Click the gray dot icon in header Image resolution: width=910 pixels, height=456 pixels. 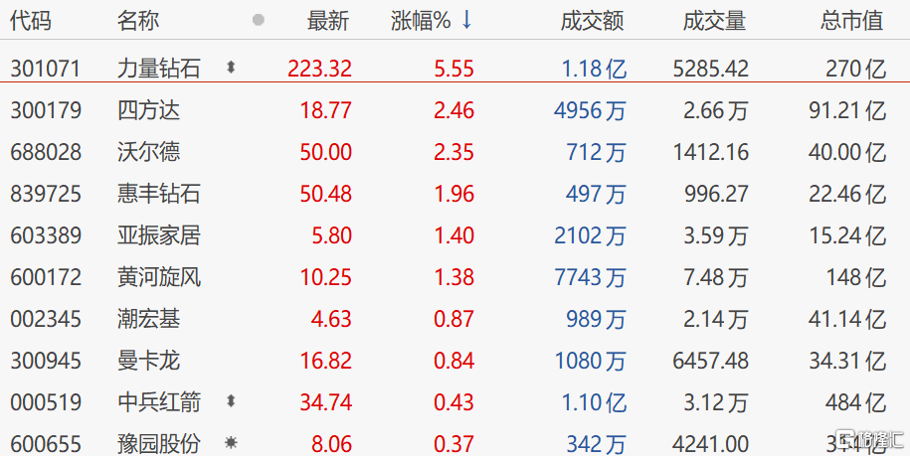pos(259,20)
